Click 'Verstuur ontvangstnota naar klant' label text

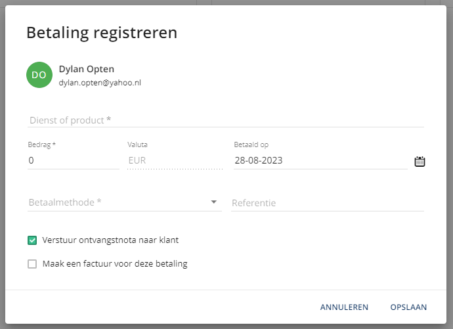pos(110,240)
